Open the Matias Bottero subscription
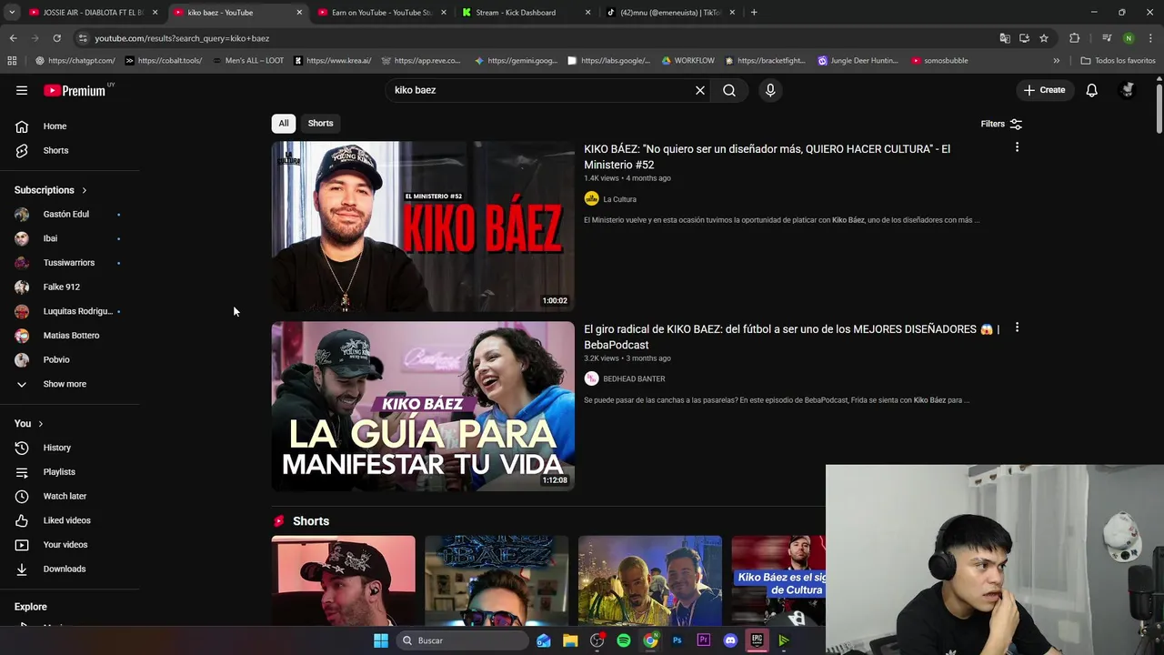This screenshot has height=655, width=1164. [71, 336]
